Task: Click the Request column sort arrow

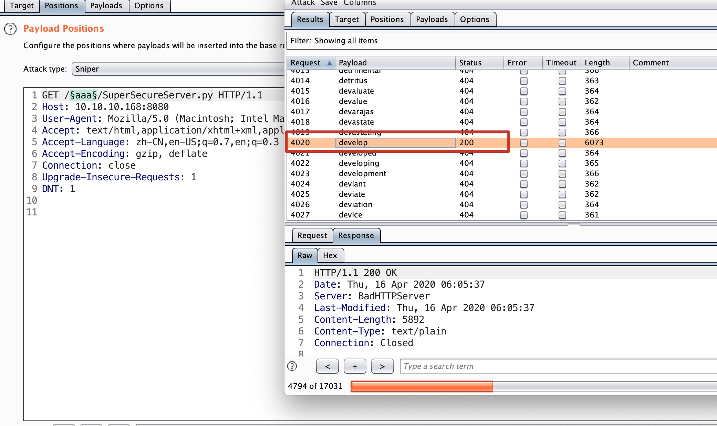Action: 330,63
